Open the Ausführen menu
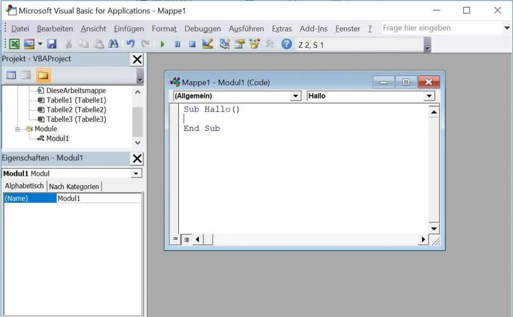The image size is (513, 317). point(247,29)
